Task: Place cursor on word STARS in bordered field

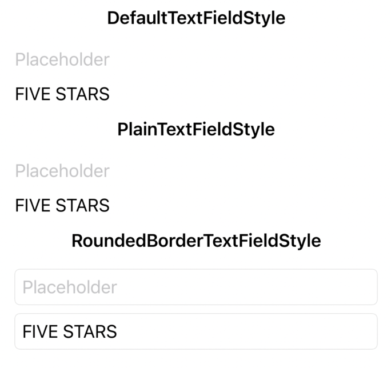Action: 90,331
